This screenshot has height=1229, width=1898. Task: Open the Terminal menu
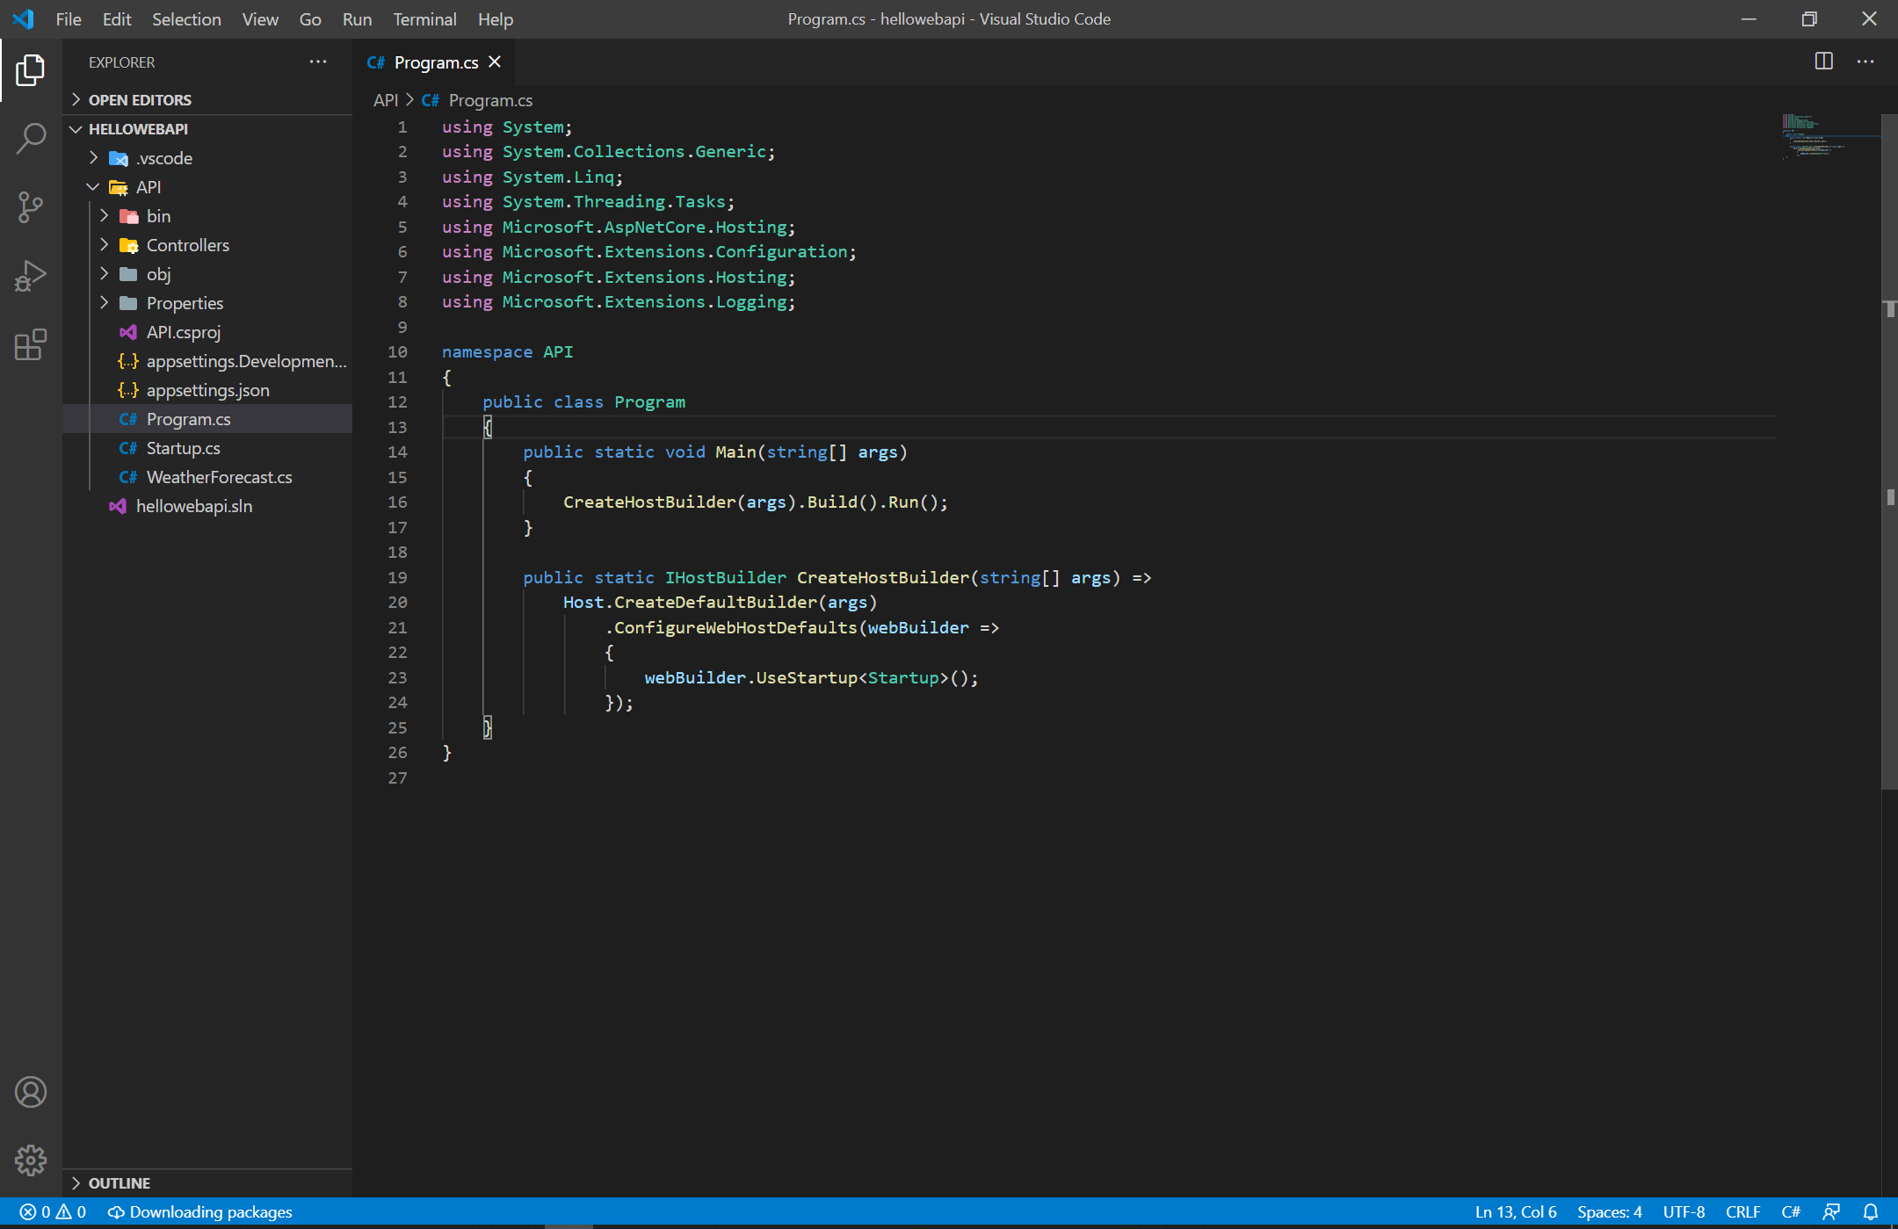(x=424, y=18)
